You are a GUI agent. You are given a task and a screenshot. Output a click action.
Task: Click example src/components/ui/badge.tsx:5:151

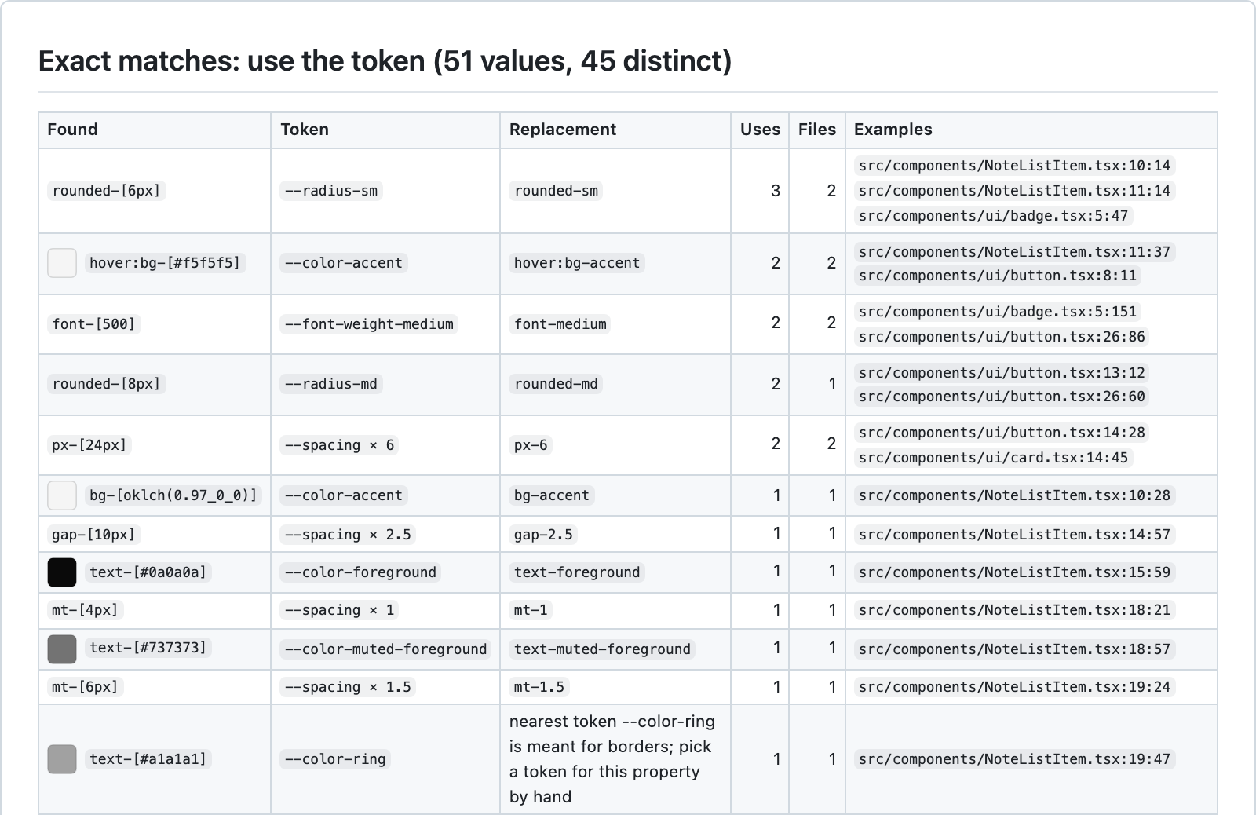pos(997,312)
